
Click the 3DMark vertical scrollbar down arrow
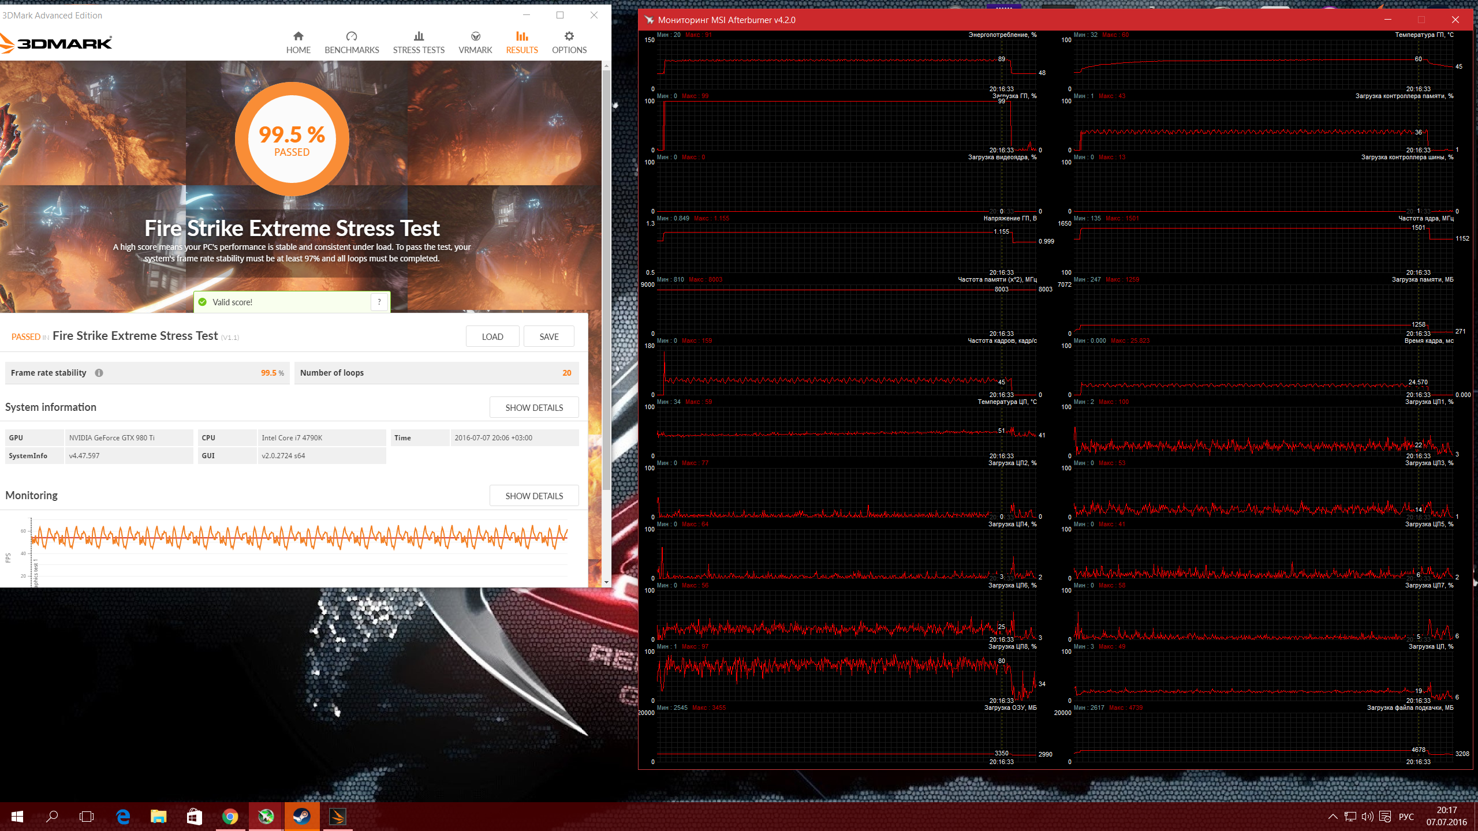606,582
